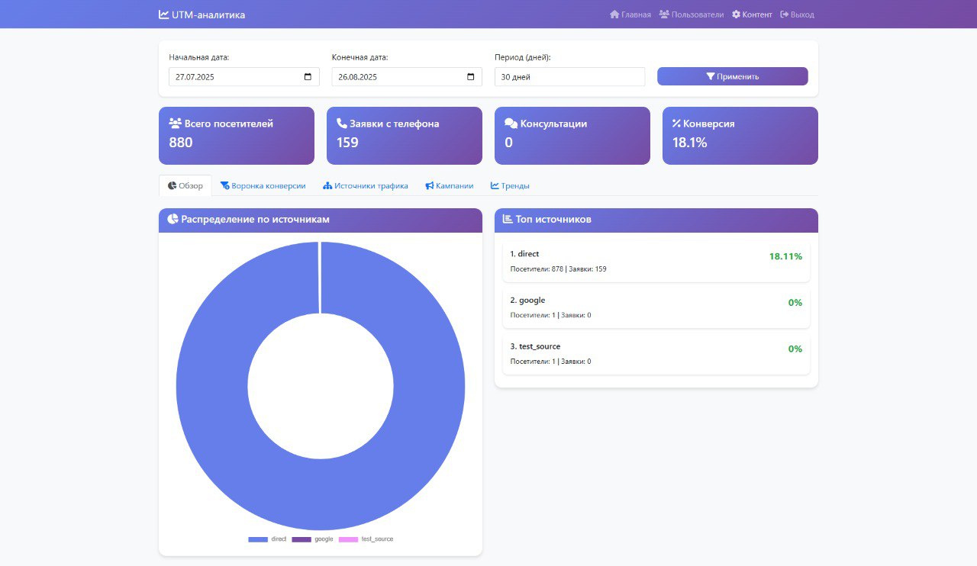Click the phone icon on Заявки с телефона card

coord(342,124)
